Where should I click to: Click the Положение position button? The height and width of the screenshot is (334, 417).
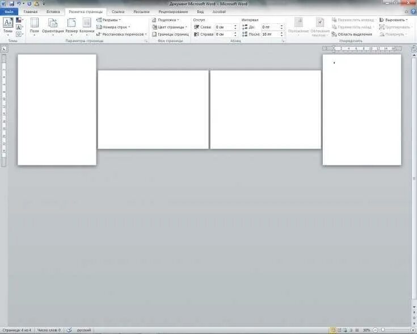pos(298,27)
